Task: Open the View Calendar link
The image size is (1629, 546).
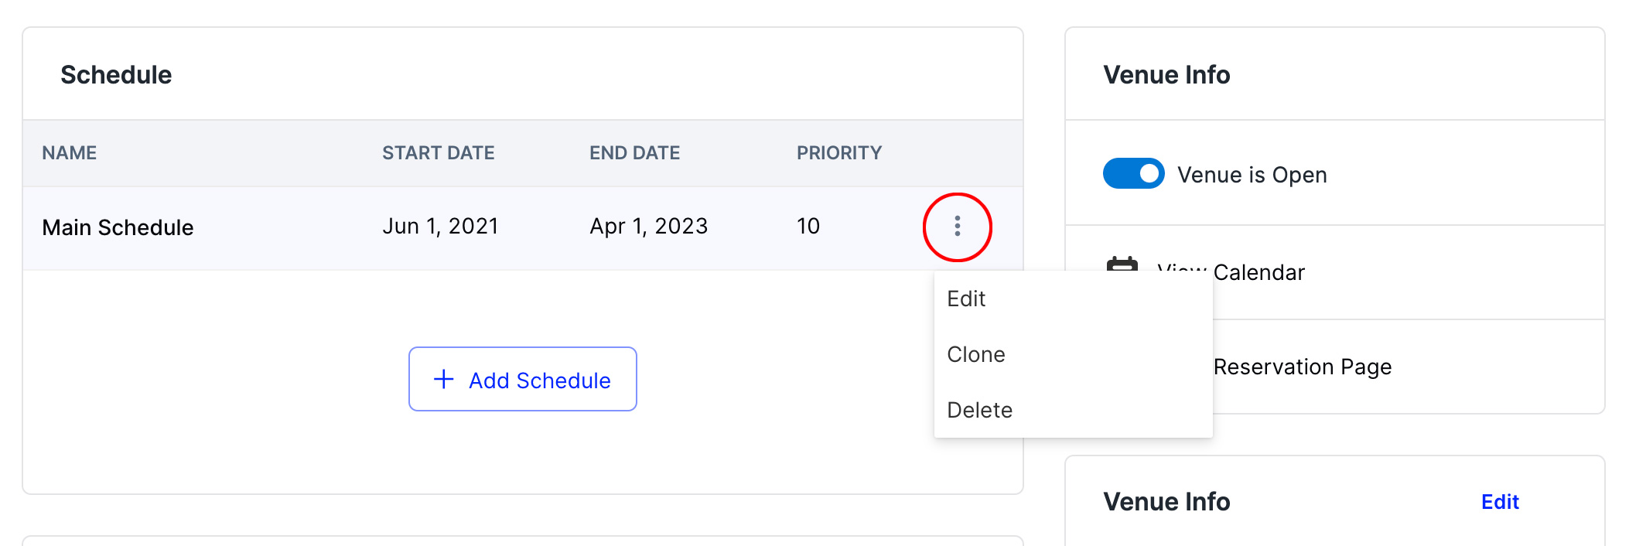Action: tap(1258, 272)
